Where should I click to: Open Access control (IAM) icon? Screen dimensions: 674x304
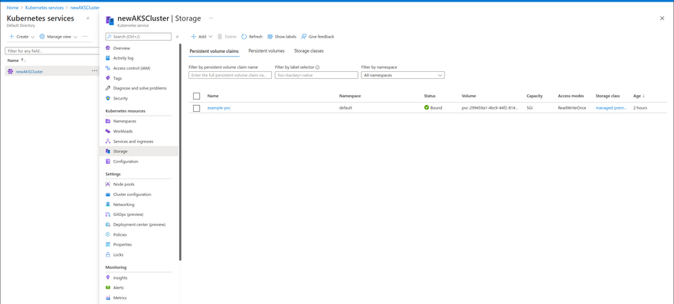pos(108,68)
